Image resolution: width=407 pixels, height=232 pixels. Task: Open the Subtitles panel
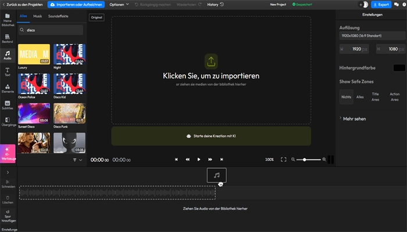pyautogui.click(x=8, y=105)
